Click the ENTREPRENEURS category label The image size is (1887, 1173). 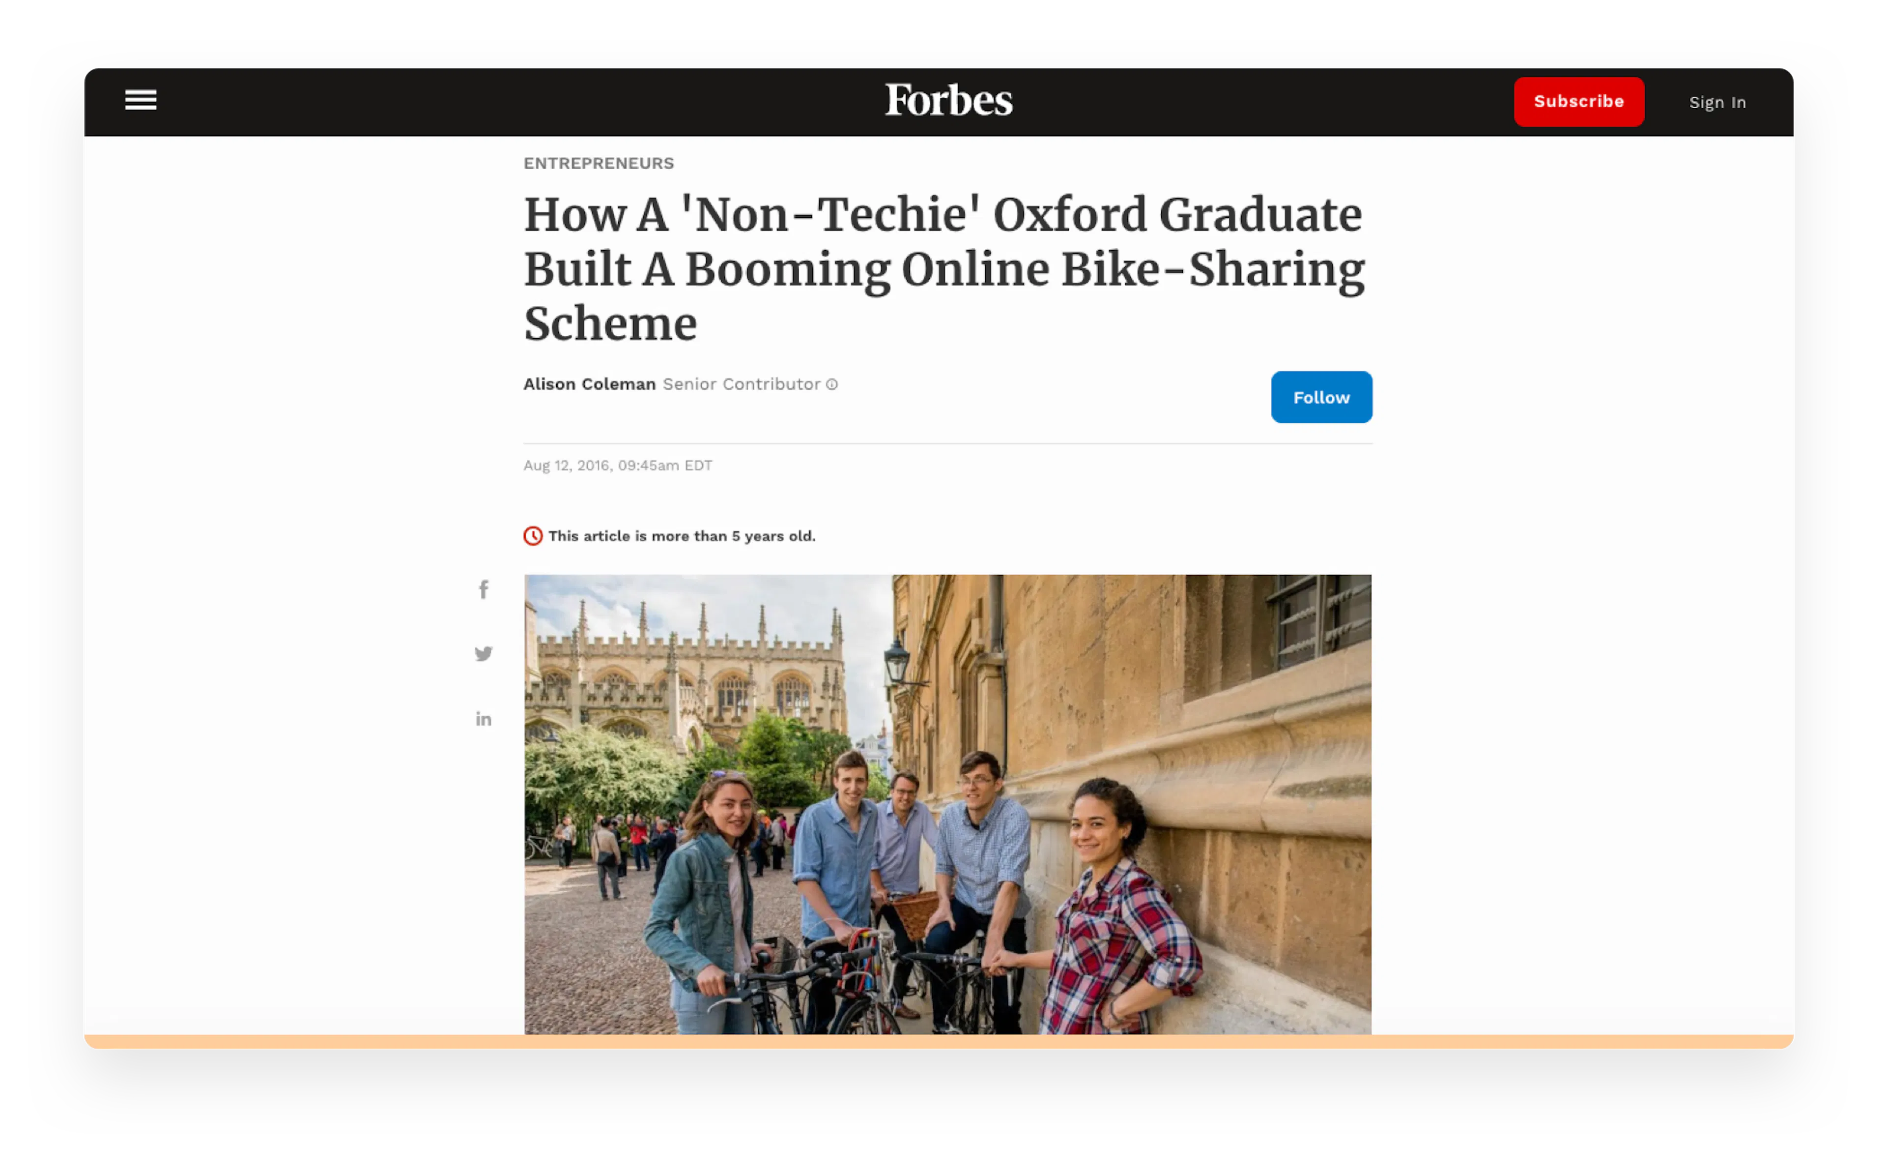pyautogui.click(x=599, y=163)
